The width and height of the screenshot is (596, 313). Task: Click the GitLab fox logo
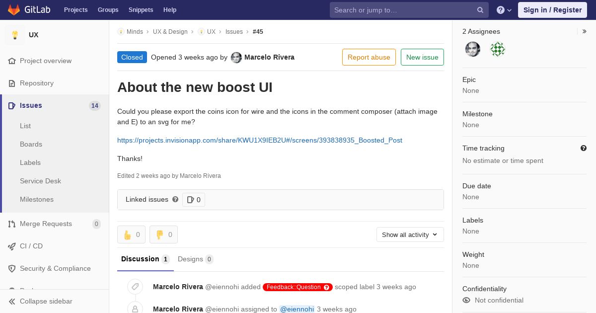(14, 10)
